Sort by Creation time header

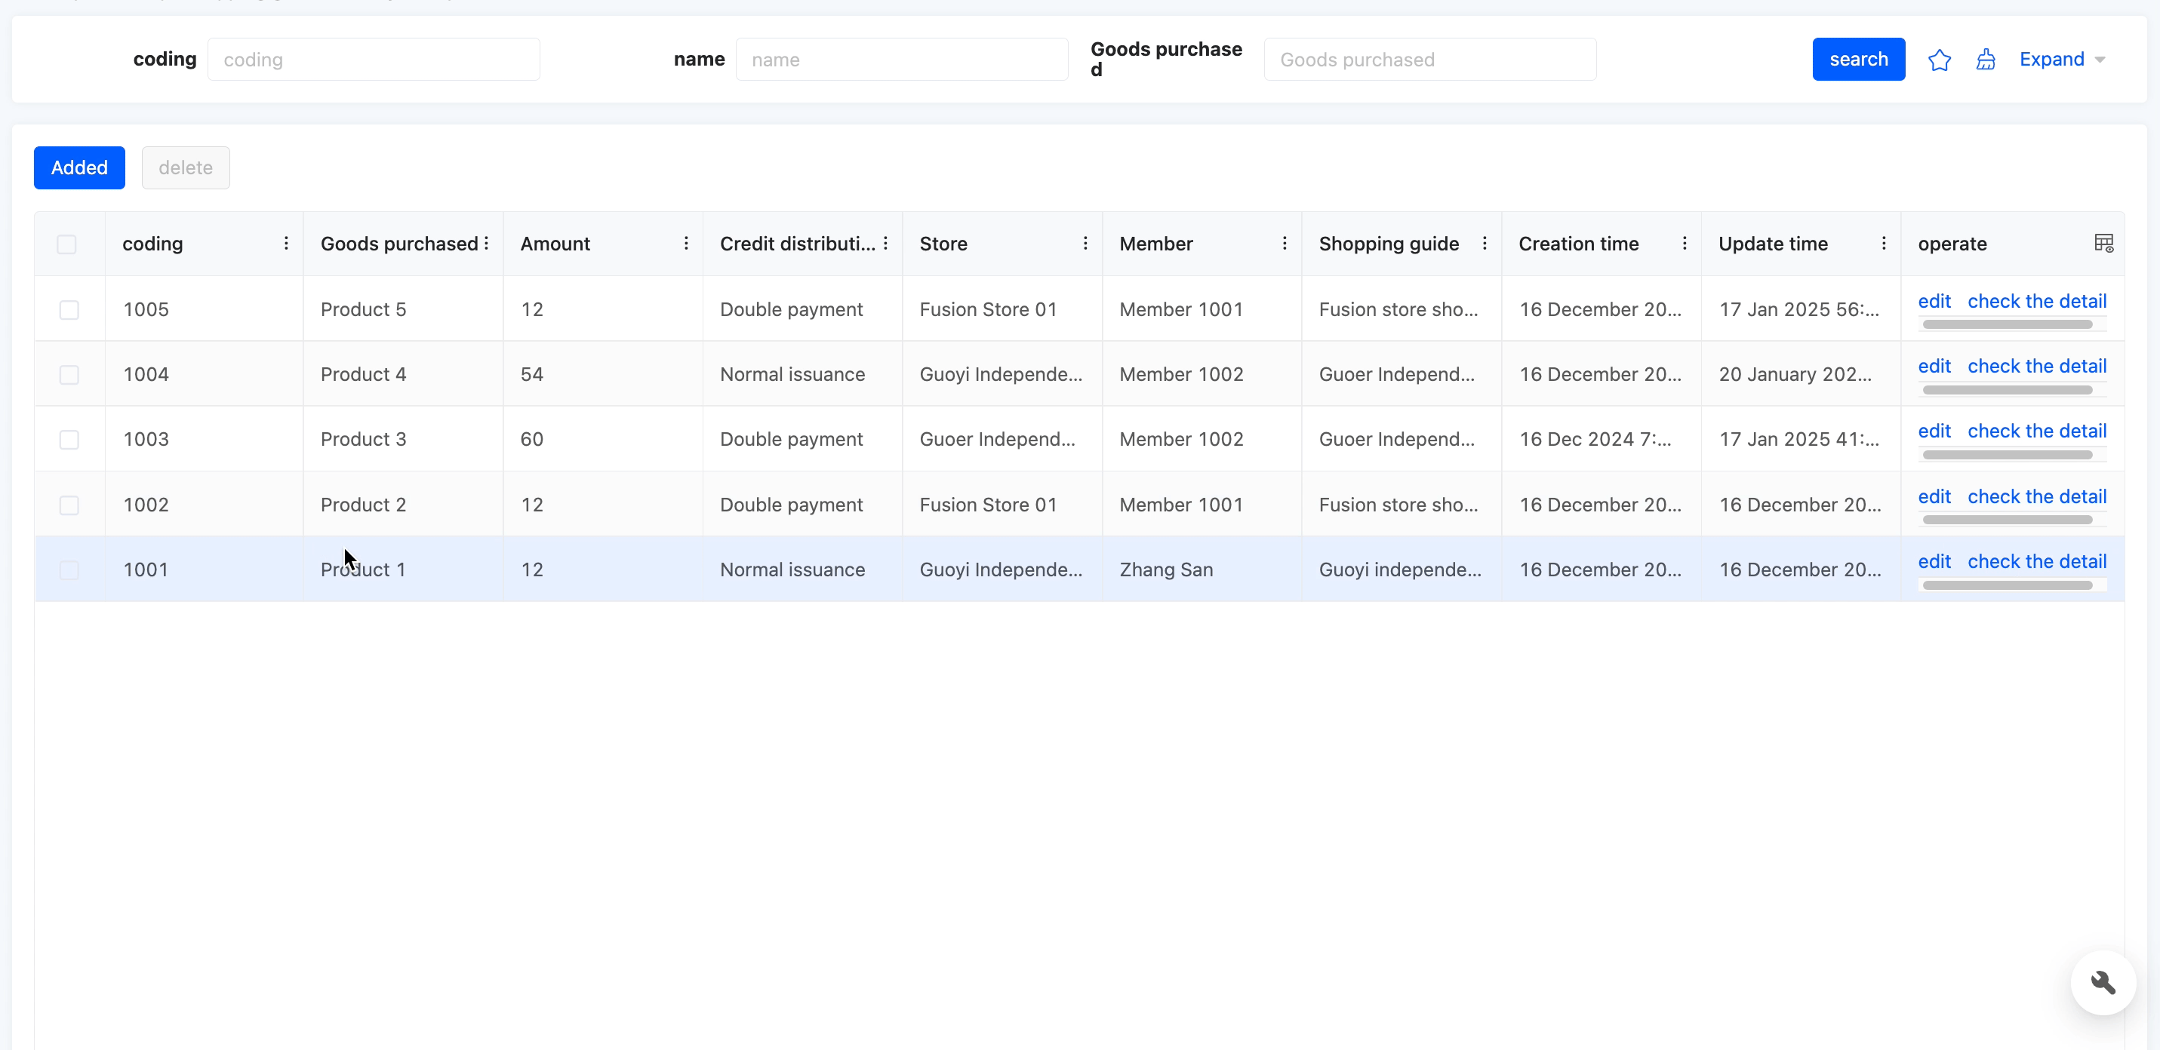(x=1578, y=244)
